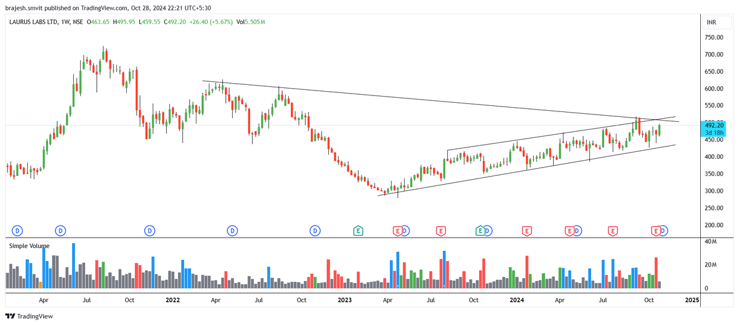Click the 250.00 price axis label

click(x=714, y=209)
